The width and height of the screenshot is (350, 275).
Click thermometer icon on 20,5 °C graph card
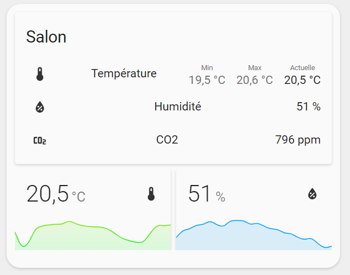click(151, 194)
